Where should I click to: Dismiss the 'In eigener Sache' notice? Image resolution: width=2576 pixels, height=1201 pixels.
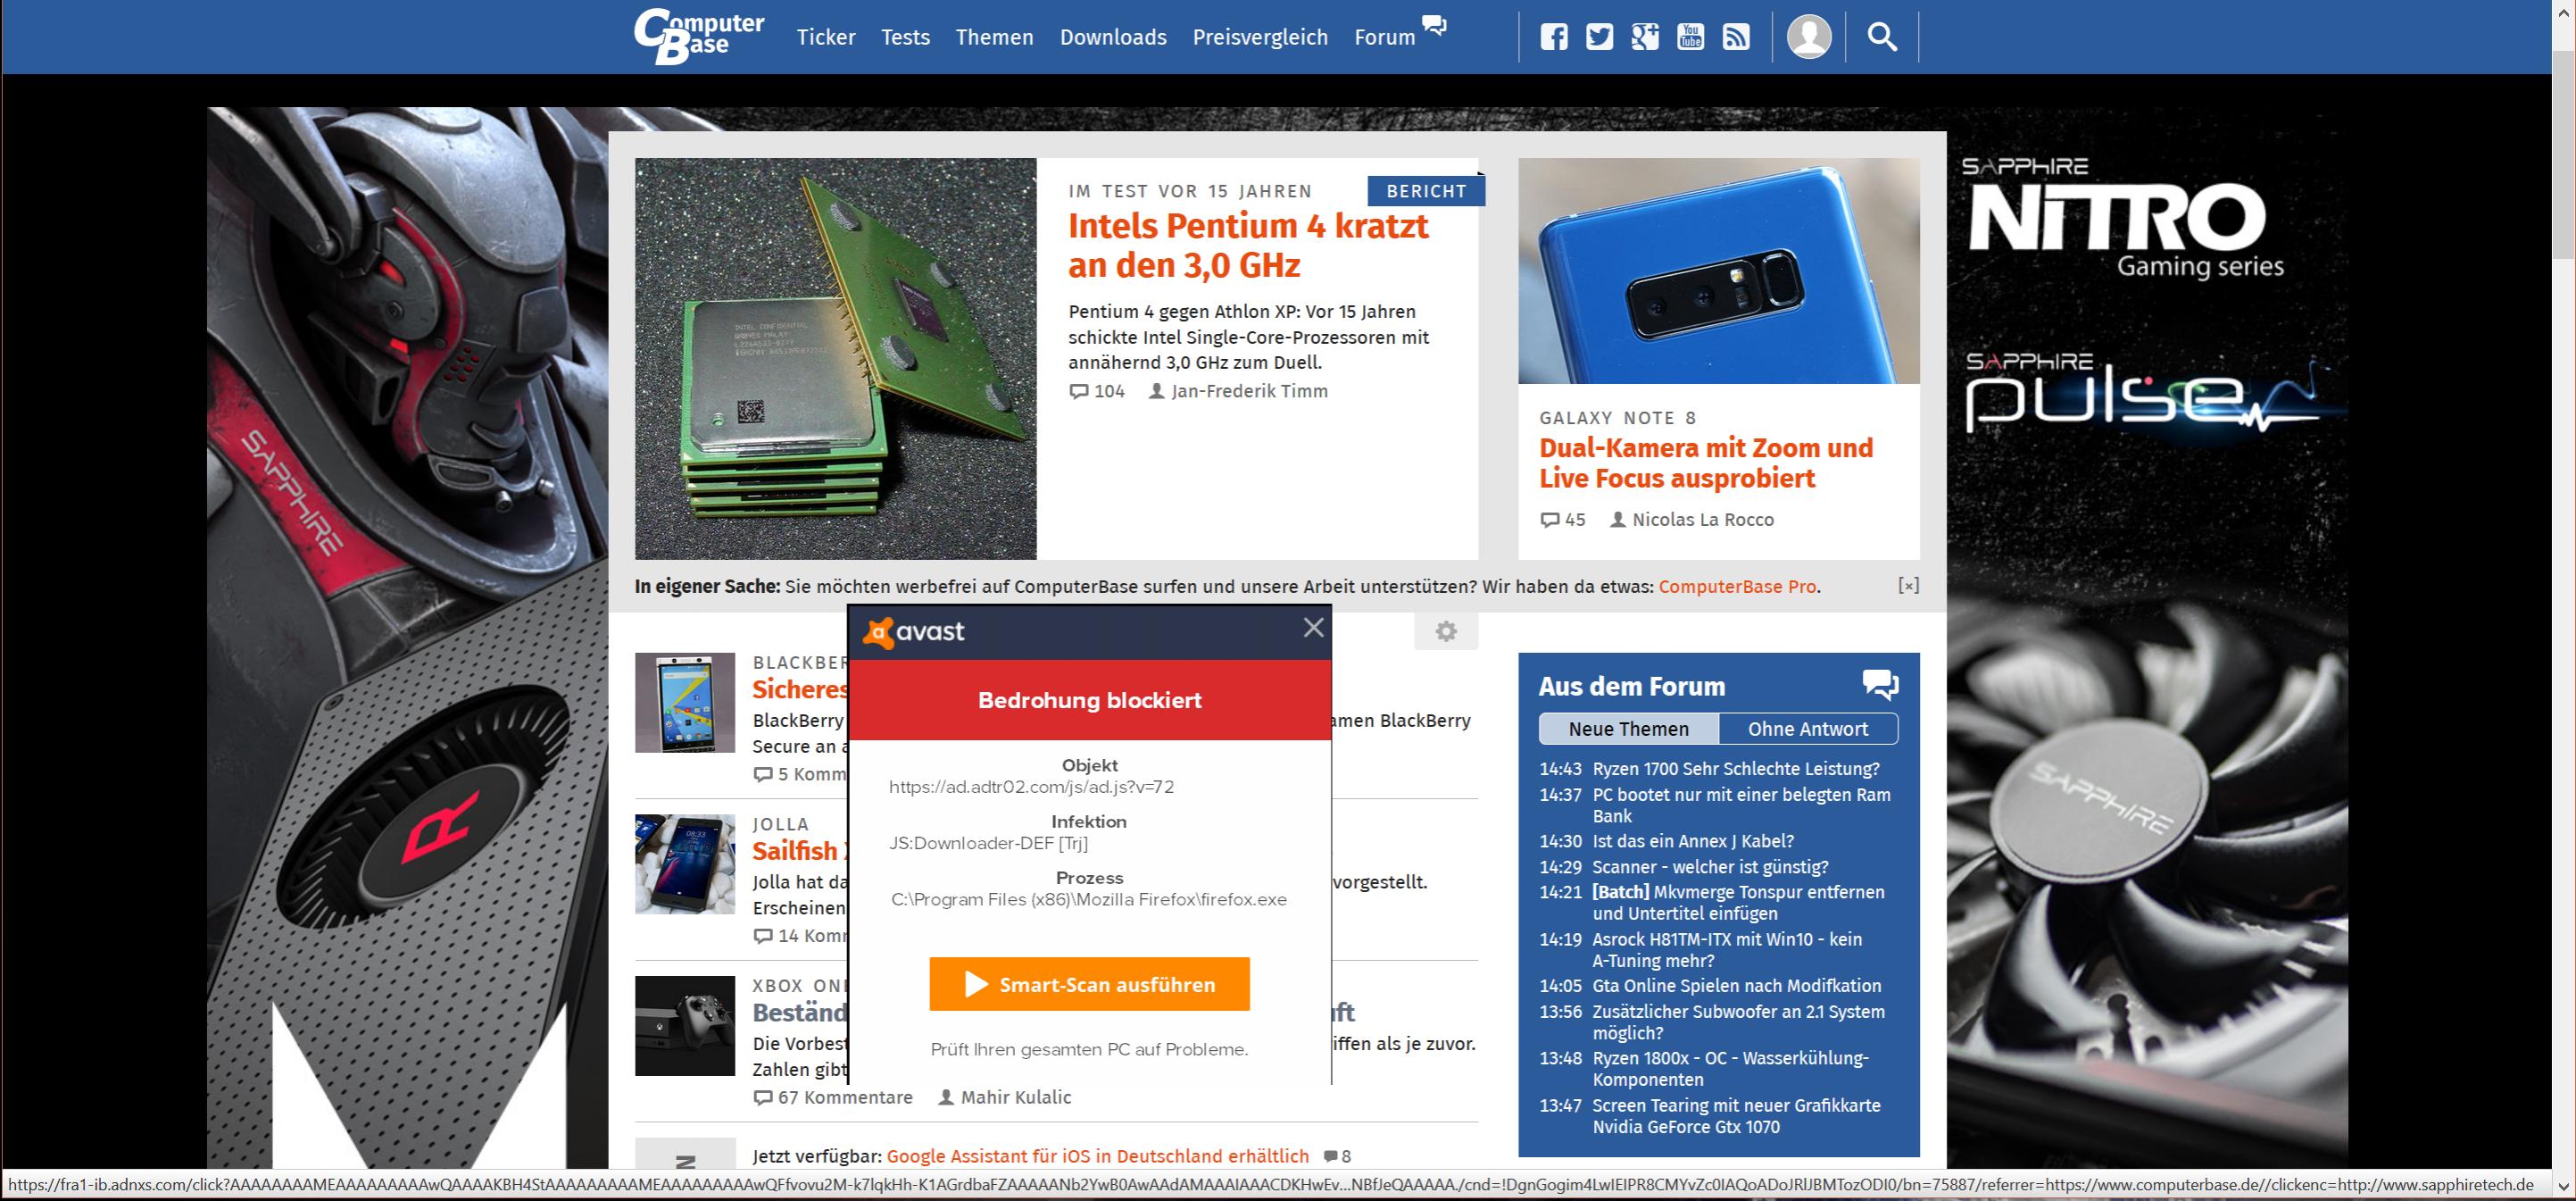pyautogui.click(x=1908, y=586)
